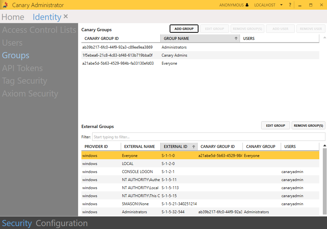Select the Canary Admins group row
Viewport: 327px width, 229px height.
pyautogui.click(x=174, y=55)
